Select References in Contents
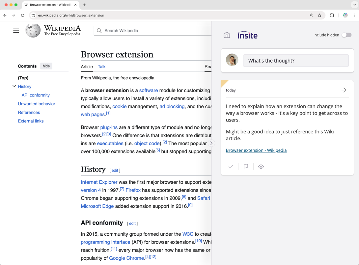Viewport: 359px width, 265px height. pos(29,112)
